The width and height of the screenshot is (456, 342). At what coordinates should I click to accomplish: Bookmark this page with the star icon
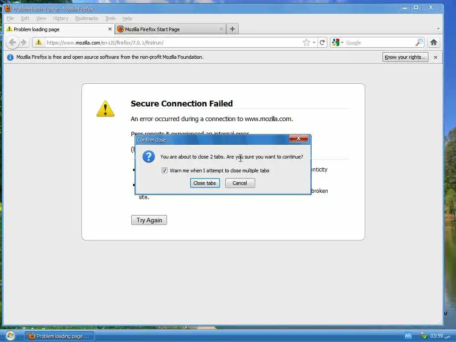pos(306,42)
